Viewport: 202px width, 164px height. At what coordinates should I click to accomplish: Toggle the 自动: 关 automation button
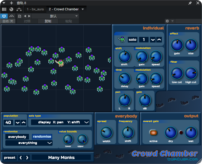8,21
